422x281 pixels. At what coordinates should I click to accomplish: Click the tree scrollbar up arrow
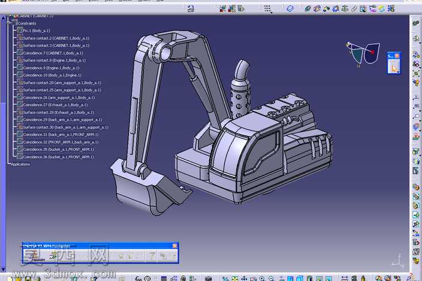3,18
